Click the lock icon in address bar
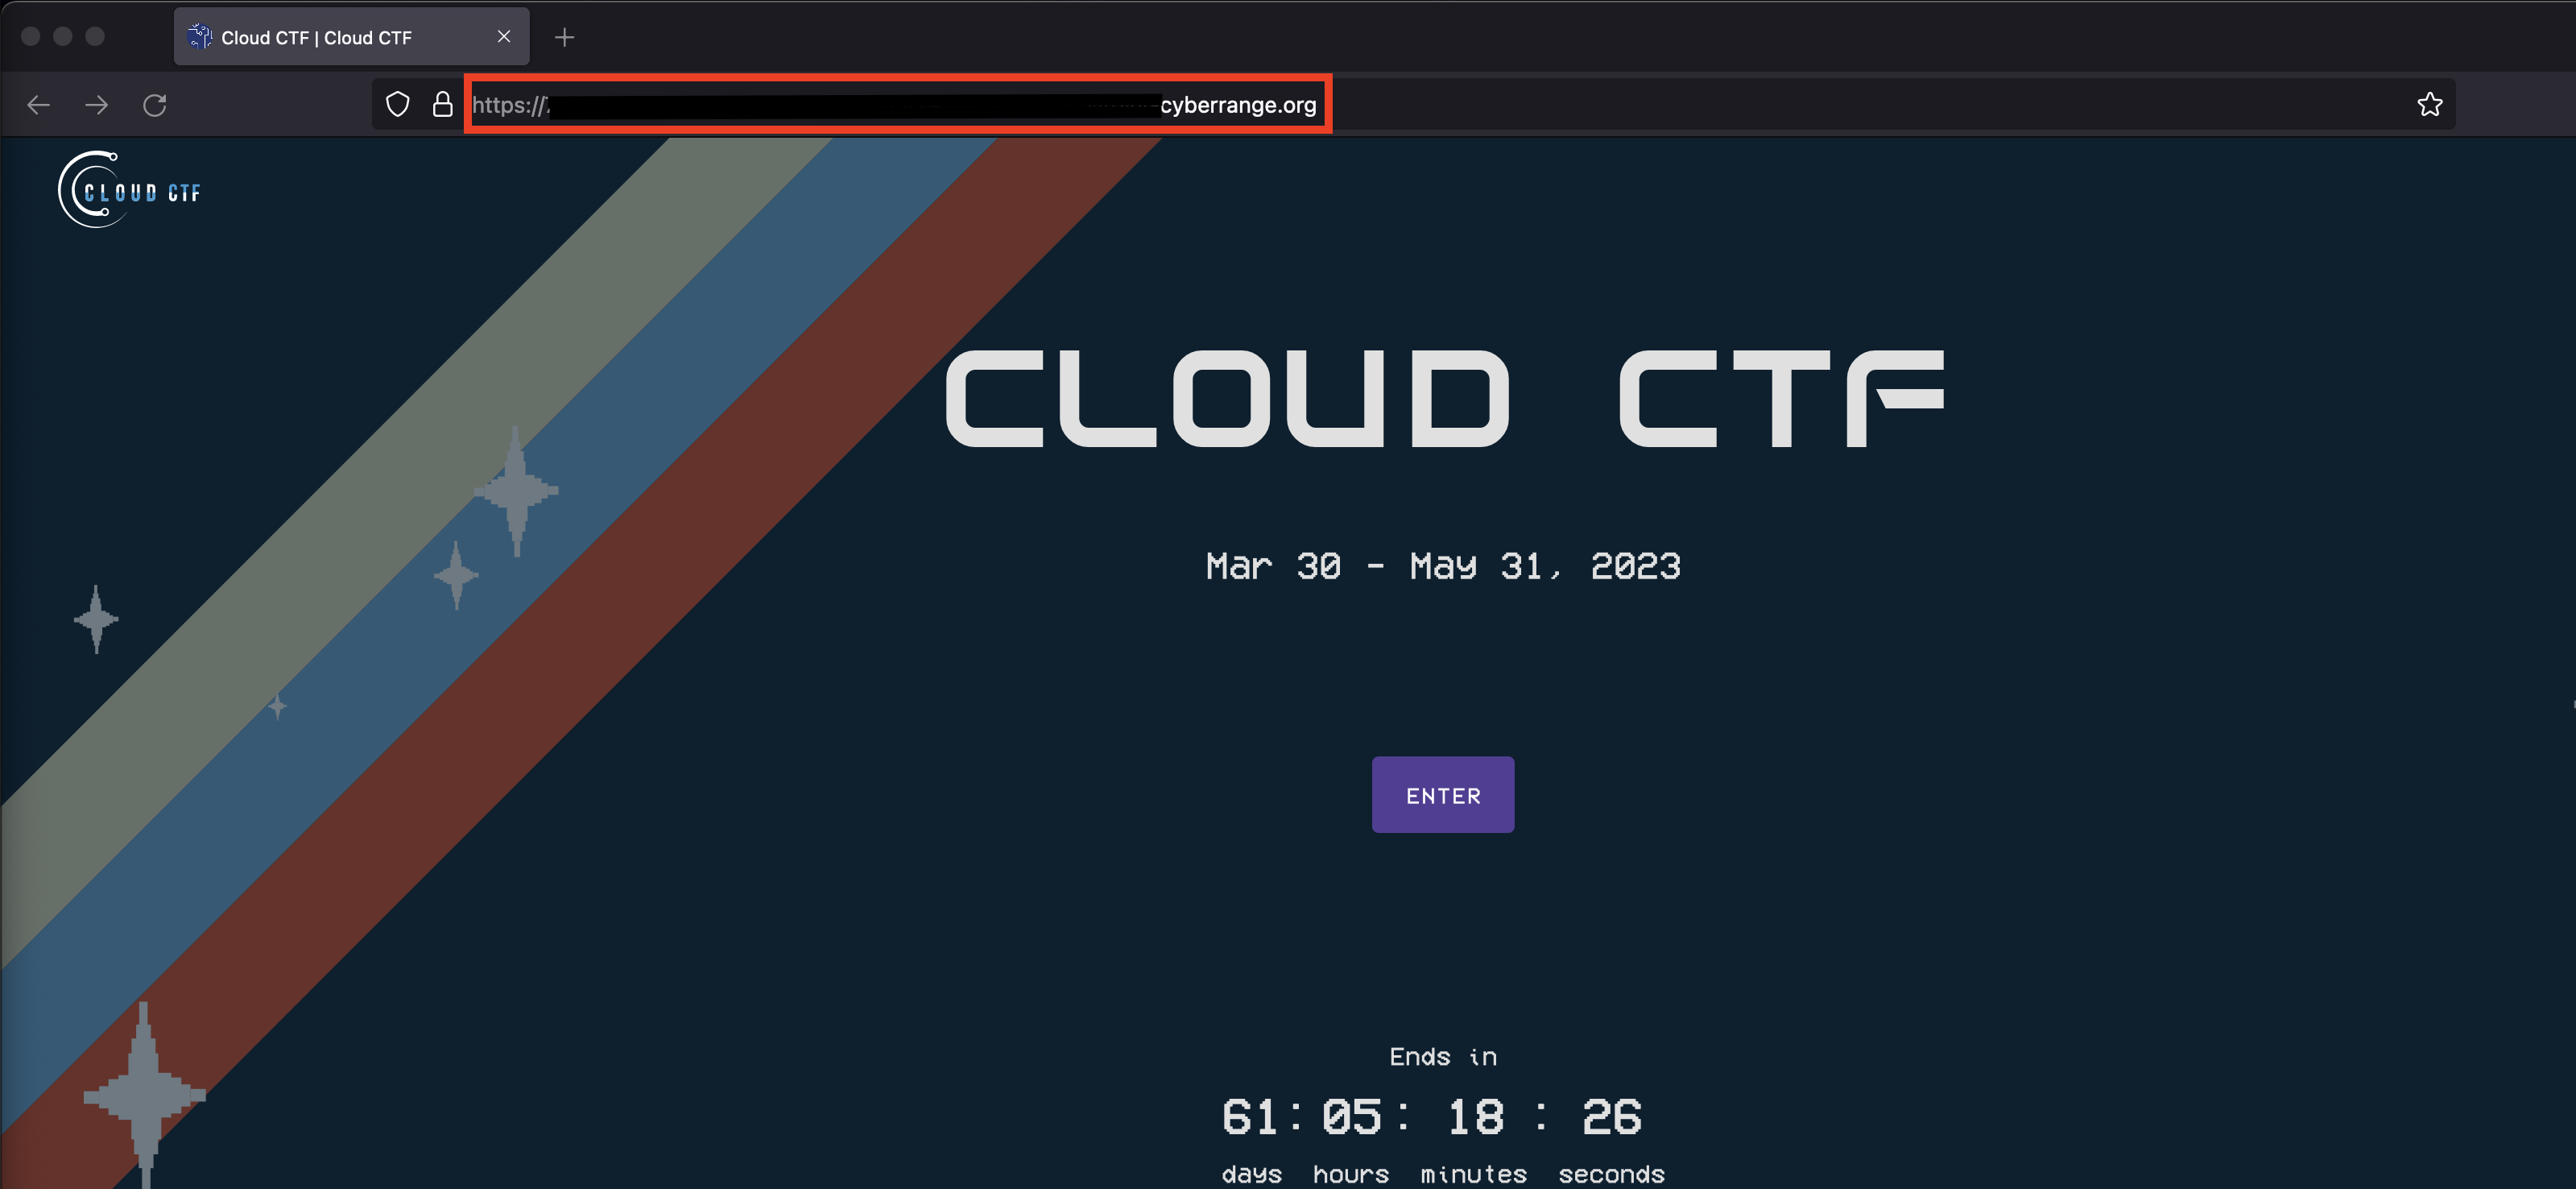Screen dimensions: 2576x1189 (444, 104)
